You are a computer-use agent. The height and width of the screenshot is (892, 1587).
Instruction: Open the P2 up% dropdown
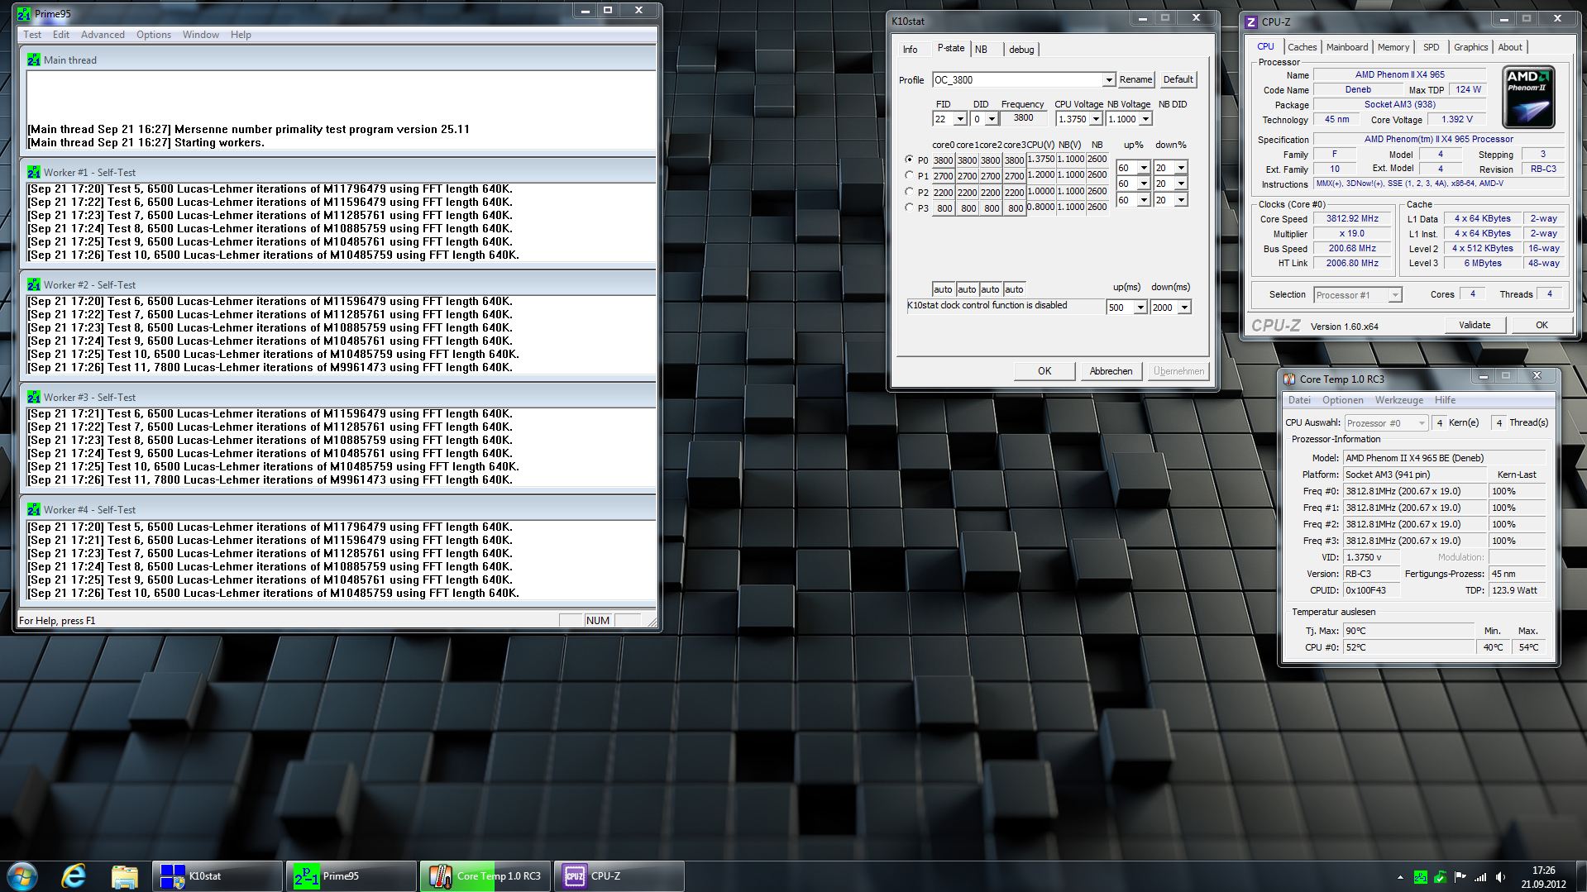click(x=1144, y=200)
